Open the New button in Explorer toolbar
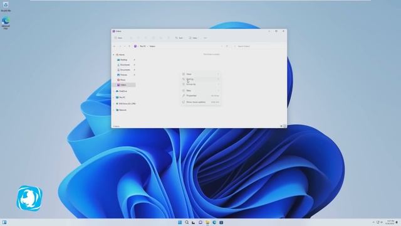401x226 pixels. 118,38
